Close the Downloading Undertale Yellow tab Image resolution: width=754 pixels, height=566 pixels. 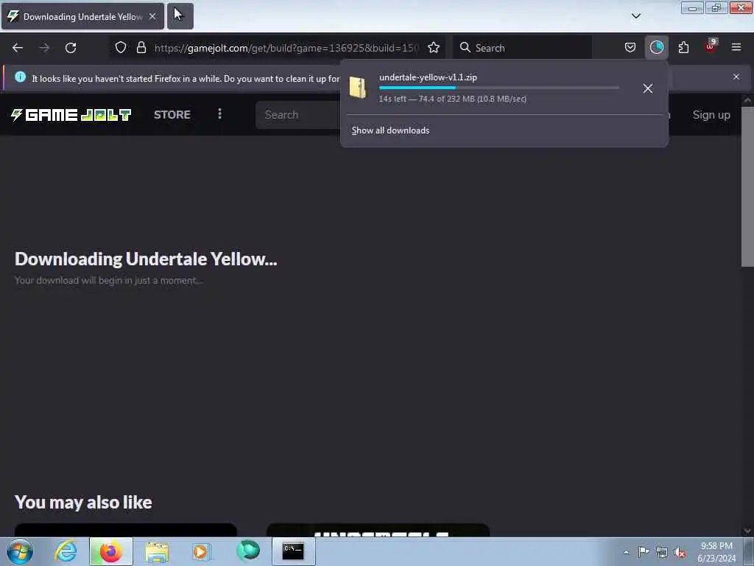pos(152,16)
